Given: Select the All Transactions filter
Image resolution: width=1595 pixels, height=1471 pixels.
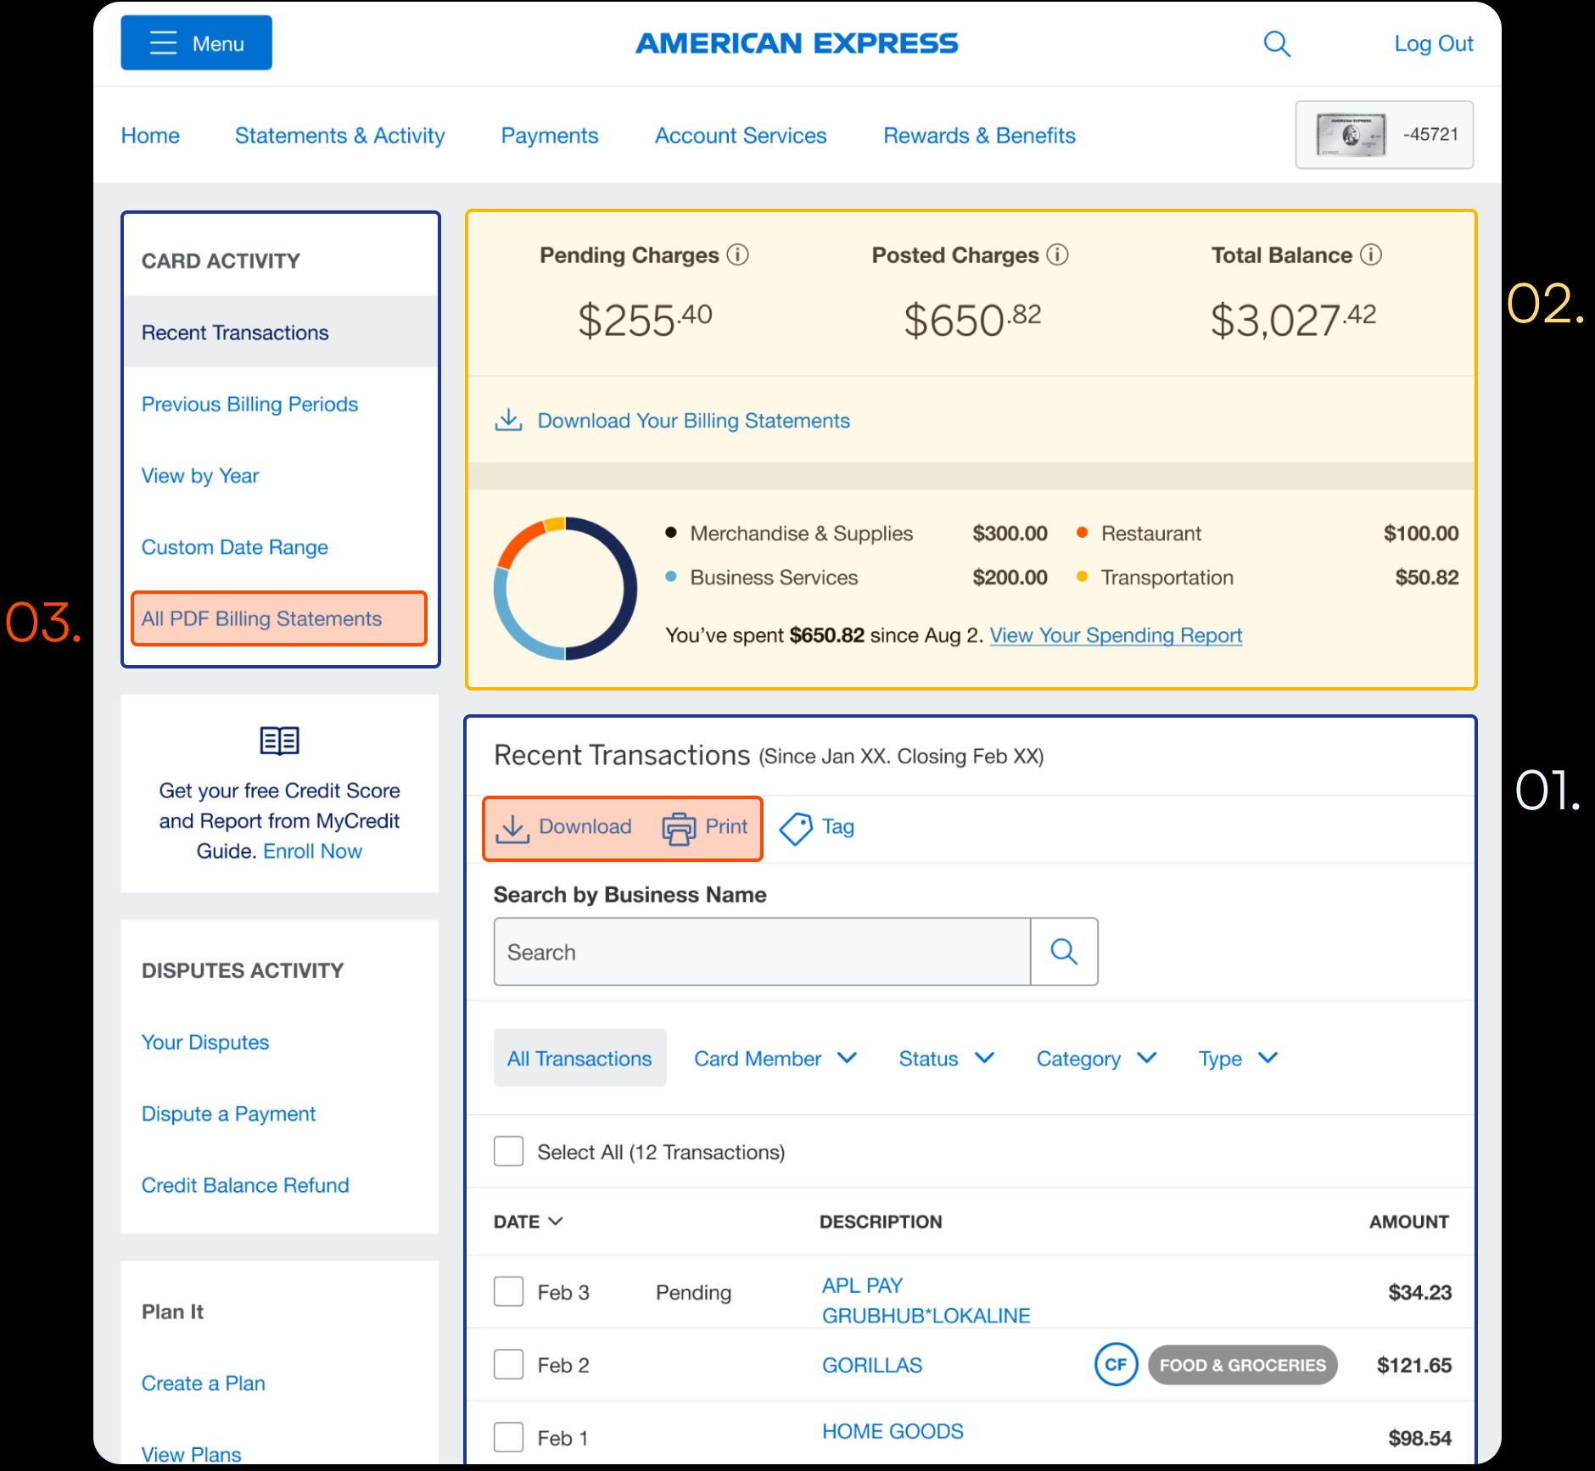Looking at the screenshot, I should (580, 1058).
